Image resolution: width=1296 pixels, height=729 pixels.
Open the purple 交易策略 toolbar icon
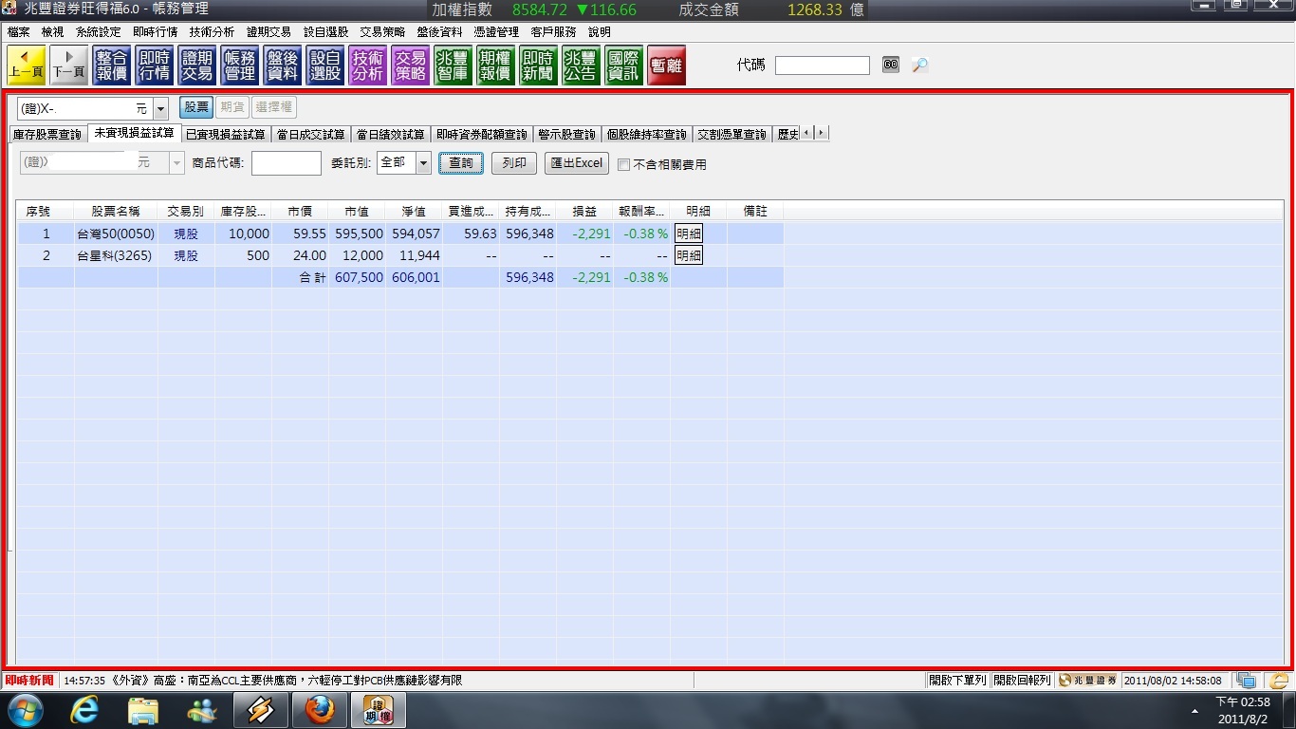coord(411,65)
